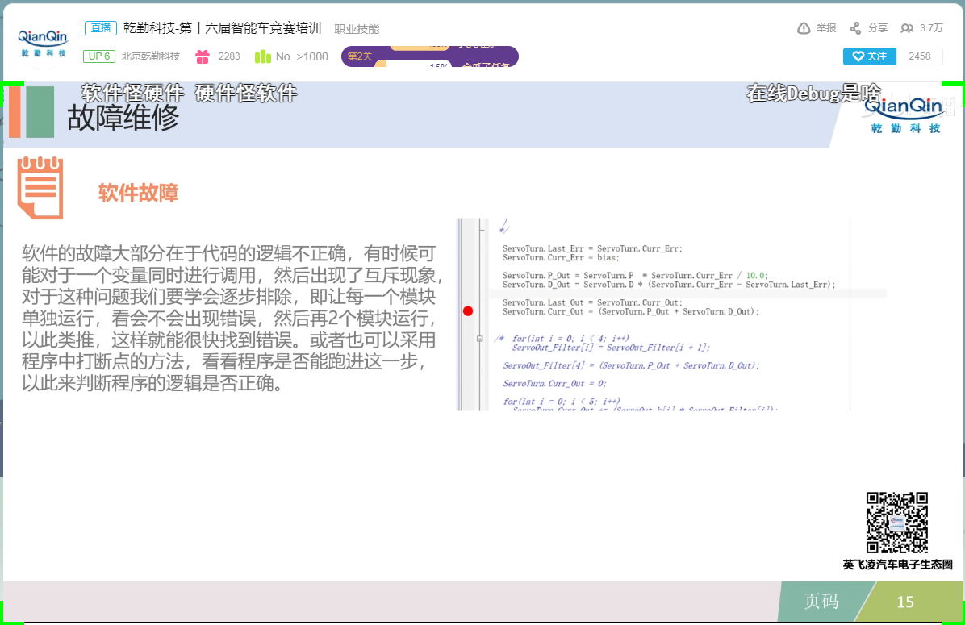Click the ranking text No. >1000
This screenshot has width=965, height=625.
(302, 56)
